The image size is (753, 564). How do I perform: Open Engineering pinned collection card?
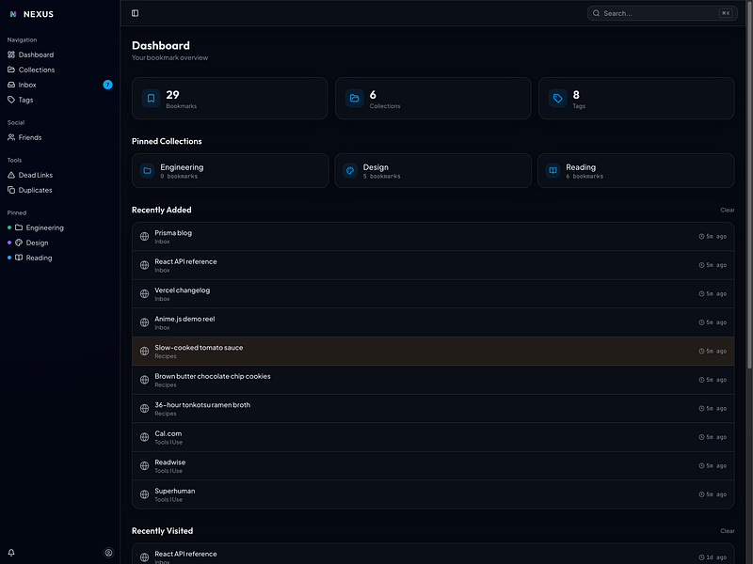point(230,171)
